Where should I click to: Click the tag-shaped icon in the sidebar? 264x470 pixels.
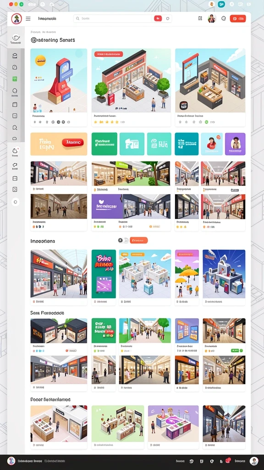pyautogui.click(x=15, y=165)
